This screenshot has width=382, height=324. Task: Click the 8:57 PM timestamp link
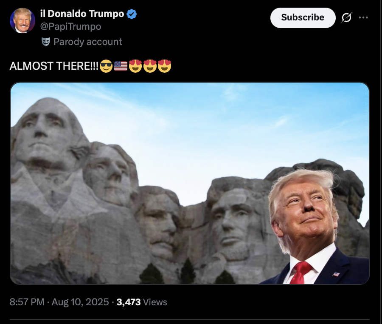[27, 302]
